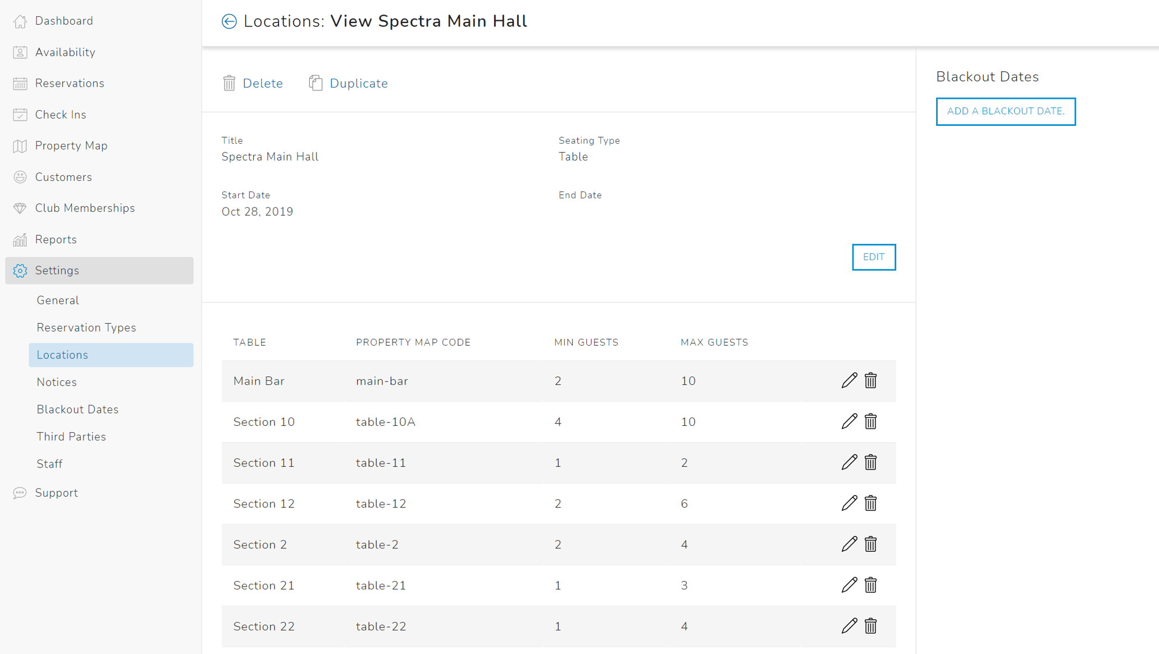Add a blackout date
Viewport: 1159px width, 654px height.
pyautogui.click(x=1005, y=111)
